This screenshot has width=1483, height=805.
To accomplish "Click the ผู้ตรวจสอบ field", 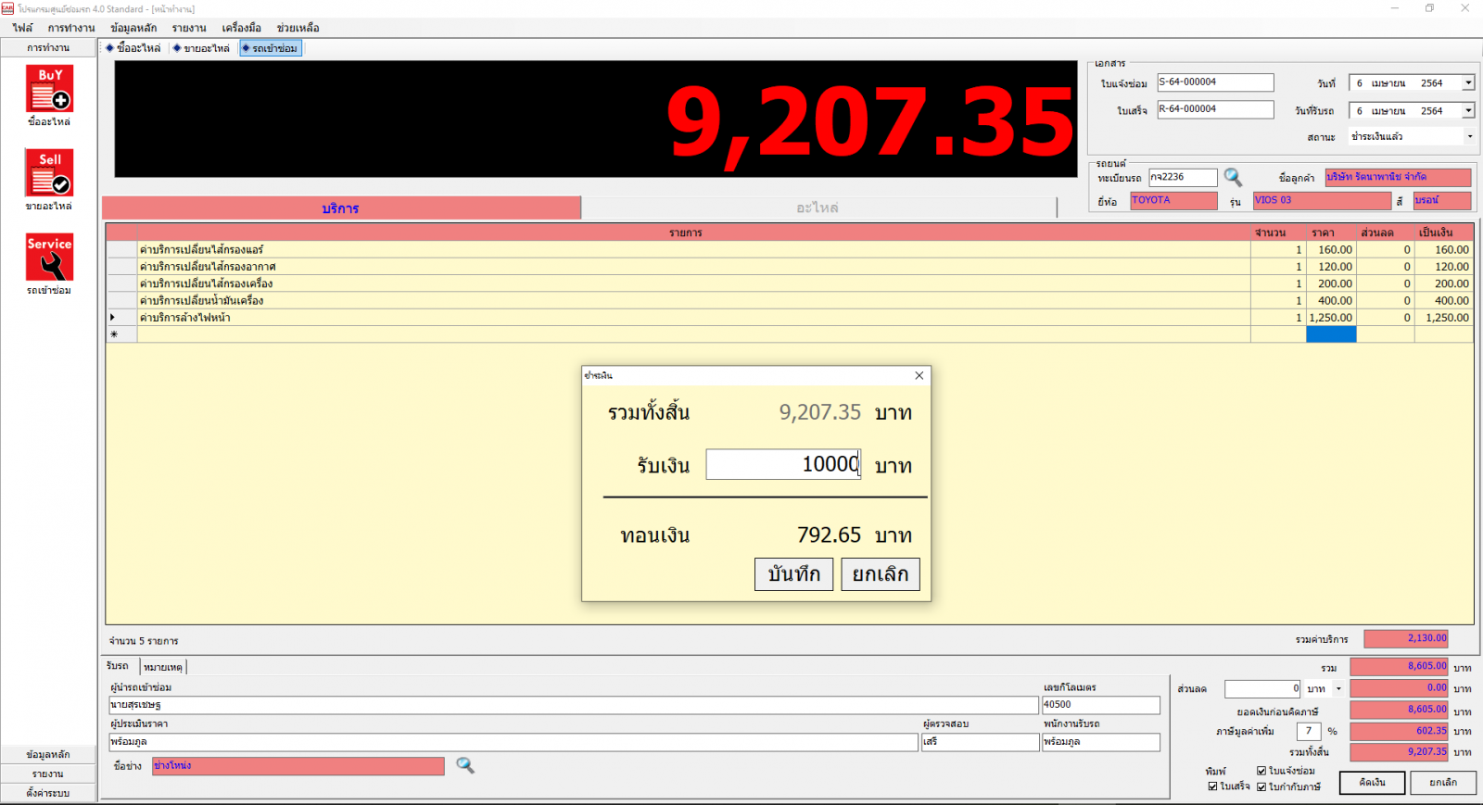I will coord(981,742).
